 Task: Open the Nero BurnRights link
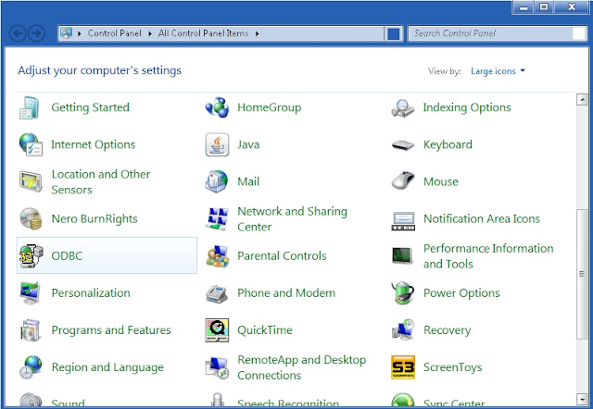point(95,218)
